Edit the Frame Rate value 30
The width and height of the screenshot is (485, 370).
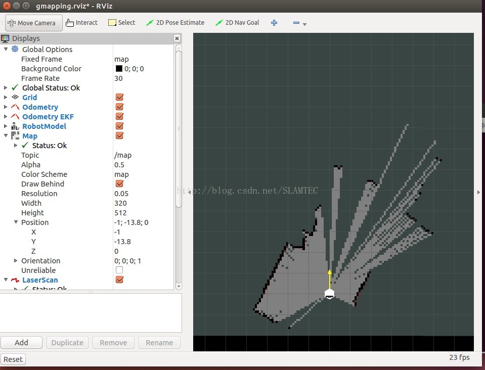pos(118,78)
